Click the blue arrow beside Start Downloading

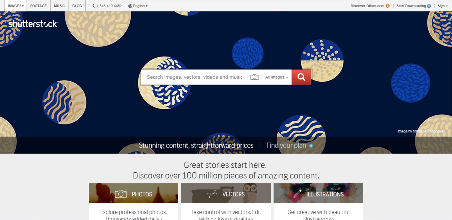pyautogui.click(x=429, y=6)
